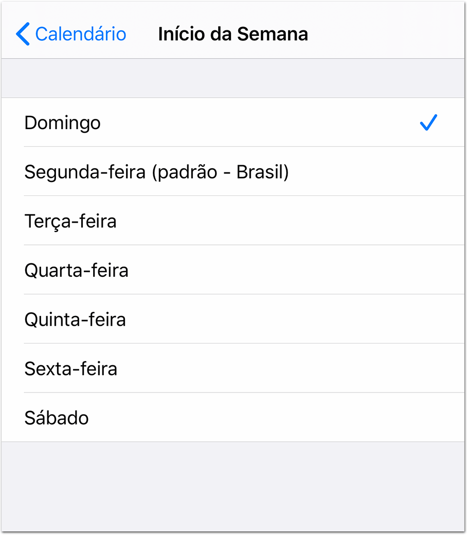The image size is (468, 535).
Task: Tap the Sábado text label
Action: point(57,417)
